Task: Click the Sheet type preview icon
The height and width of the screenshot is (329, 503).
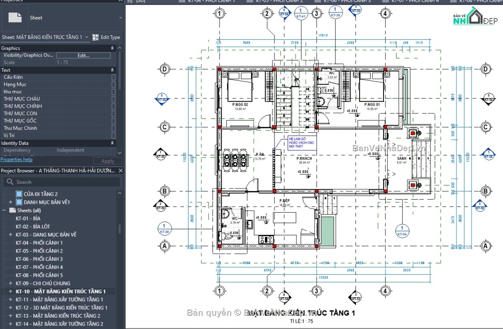Action: [16, 18]
